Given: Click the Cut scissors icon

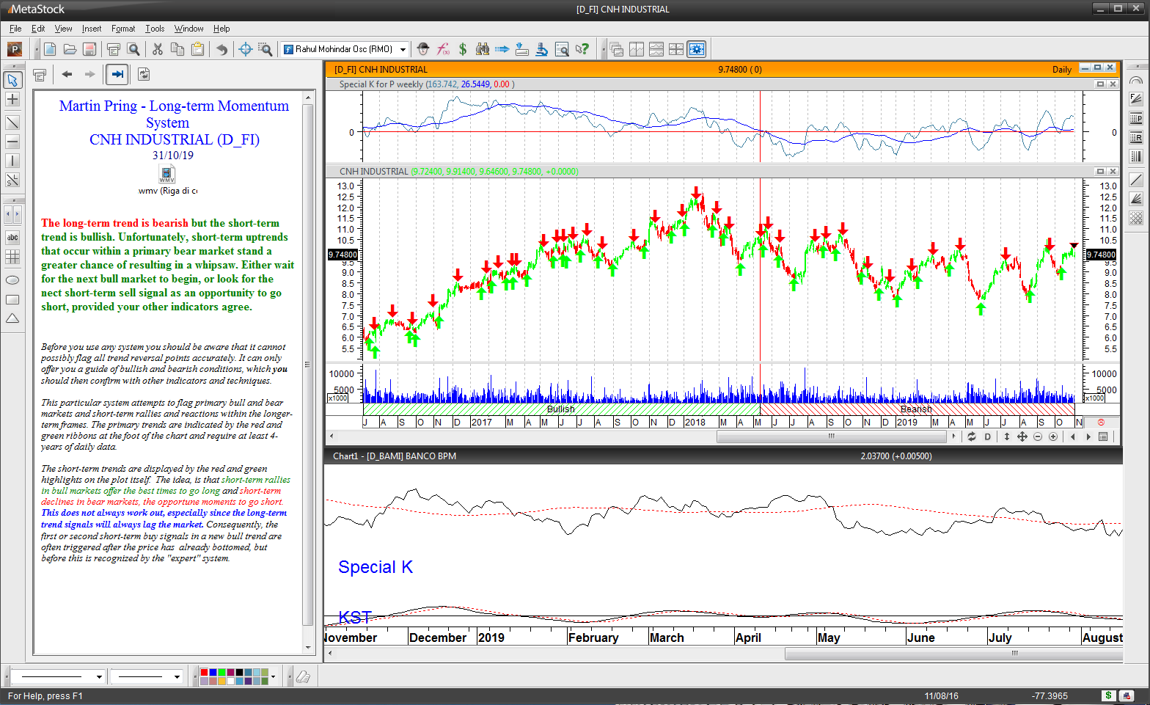Looking at the screenshot, I should click(157, 49).
